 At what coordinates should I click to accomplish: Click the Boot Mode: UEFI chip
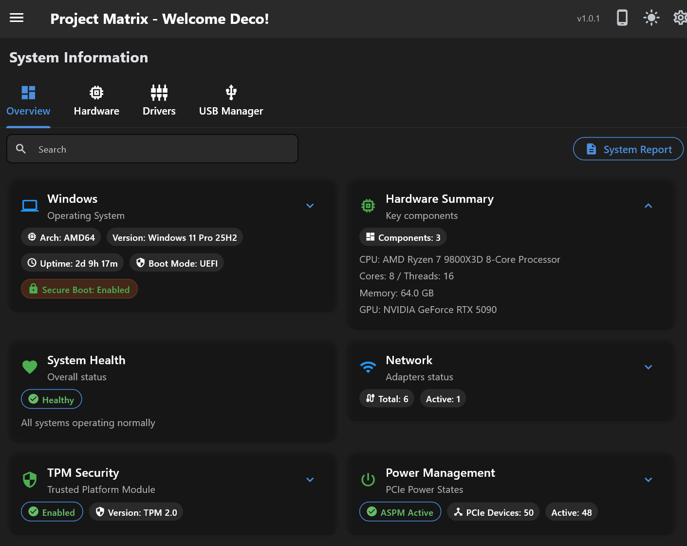(x=177, y=263)
